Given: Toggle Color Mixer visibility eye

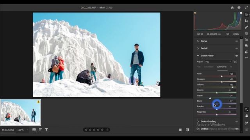Looking at the screenshot, I should (236, 56).
